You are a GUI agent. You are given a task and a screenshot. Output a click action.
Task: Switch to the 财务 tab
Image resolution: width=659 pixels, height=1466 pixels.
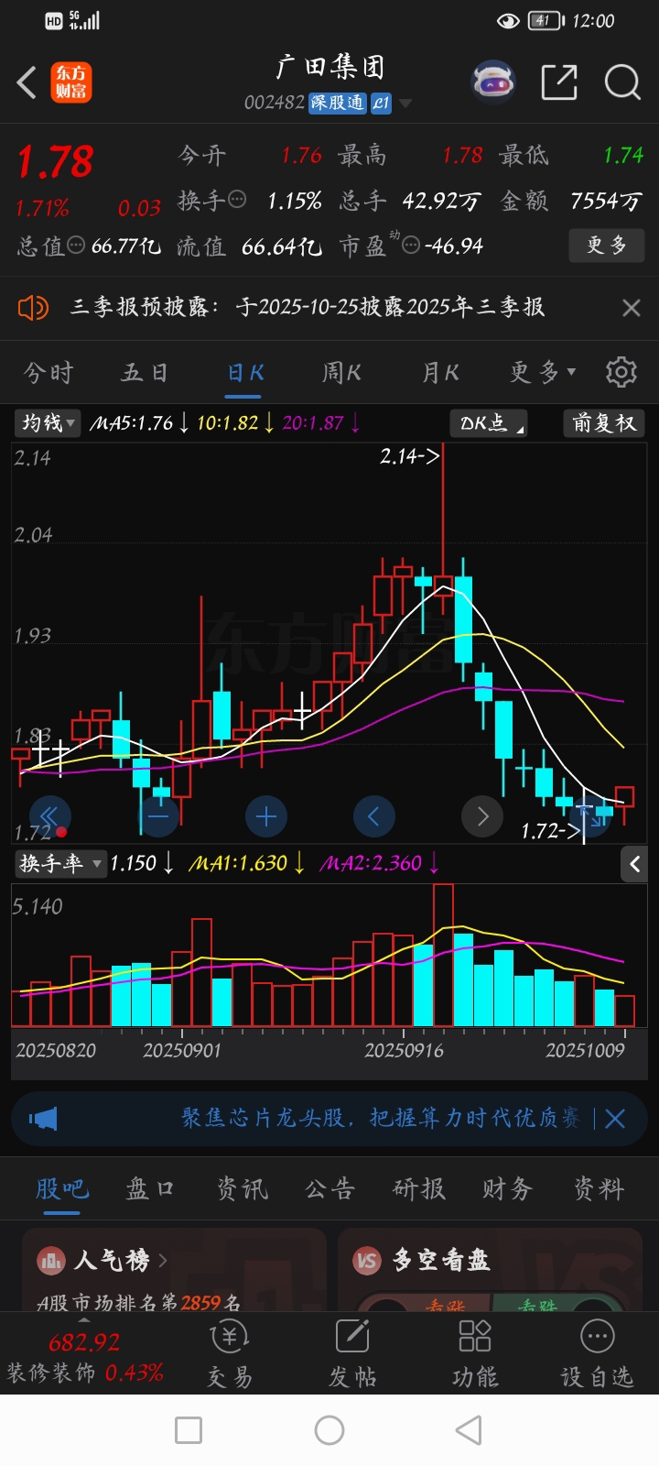coord(508,1189)
